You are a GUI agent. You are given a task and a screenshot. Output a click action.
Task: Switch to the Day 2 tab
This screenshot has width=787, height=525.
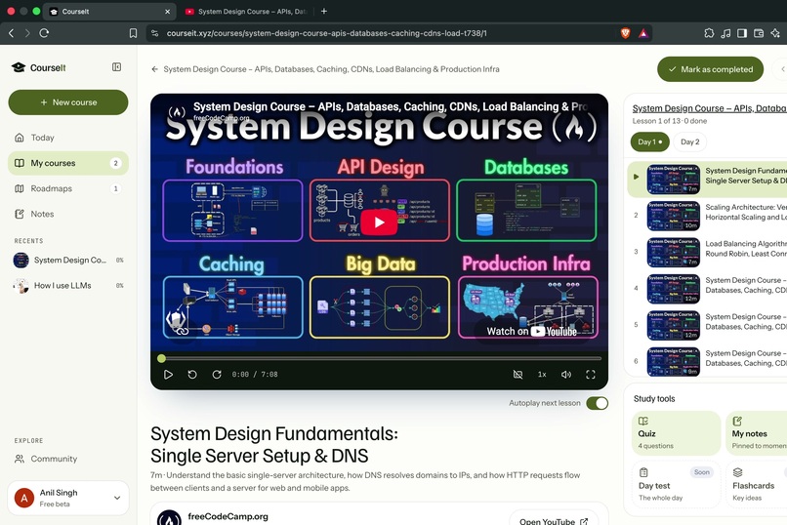689,141
